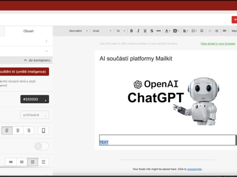Image resolution: width=237 pixels, height=177 pixels.
Task: Click the increase indent toolbar icon
Action: (x=216, y=31)
